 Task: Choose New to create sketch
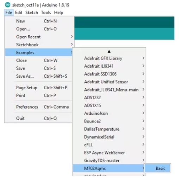pyautogui.click(x=39, y=21)
